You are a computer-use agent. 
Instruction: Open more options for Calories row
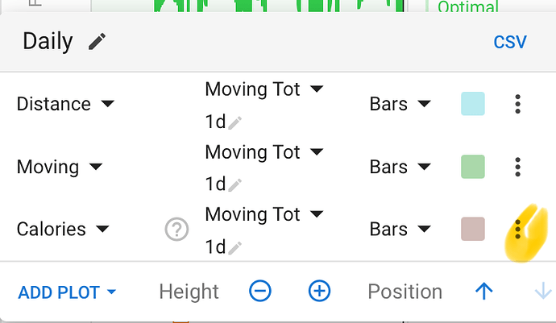click(517, 229)
